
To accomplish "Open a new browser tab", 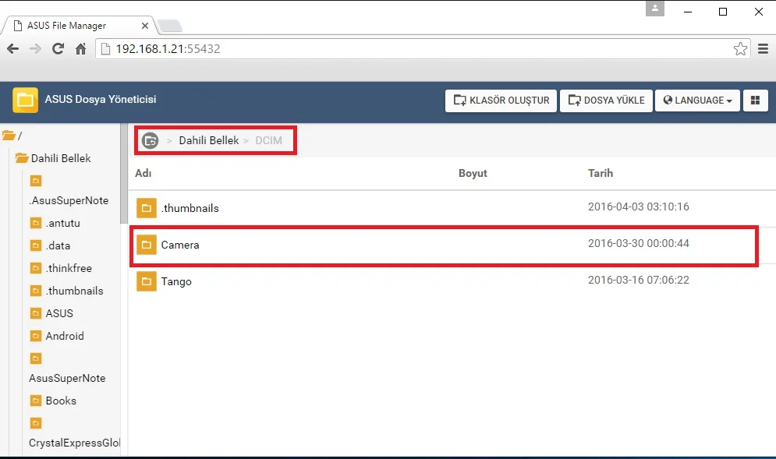I will (x=170, y=26).
